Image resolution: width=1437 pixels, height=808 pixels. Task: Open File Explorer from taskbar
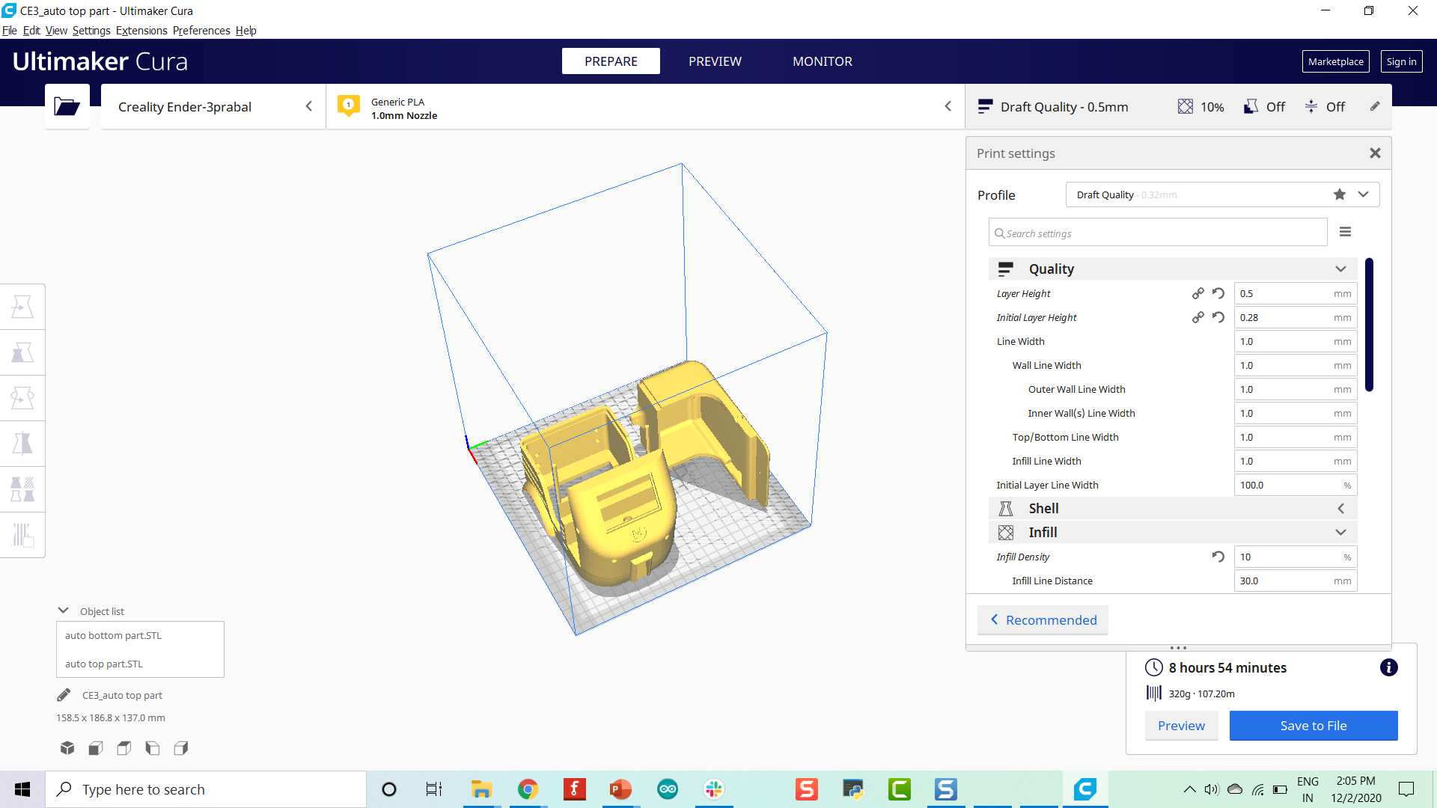481,789
